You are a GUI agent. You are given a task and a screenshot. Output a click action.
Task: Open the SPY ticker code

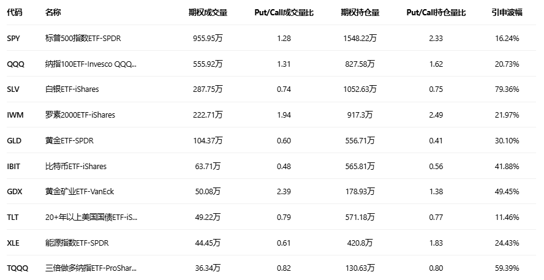click(13, 39)
